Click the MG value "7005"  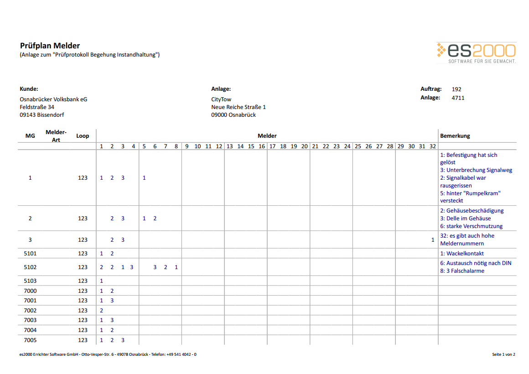(x=30, y=340)
